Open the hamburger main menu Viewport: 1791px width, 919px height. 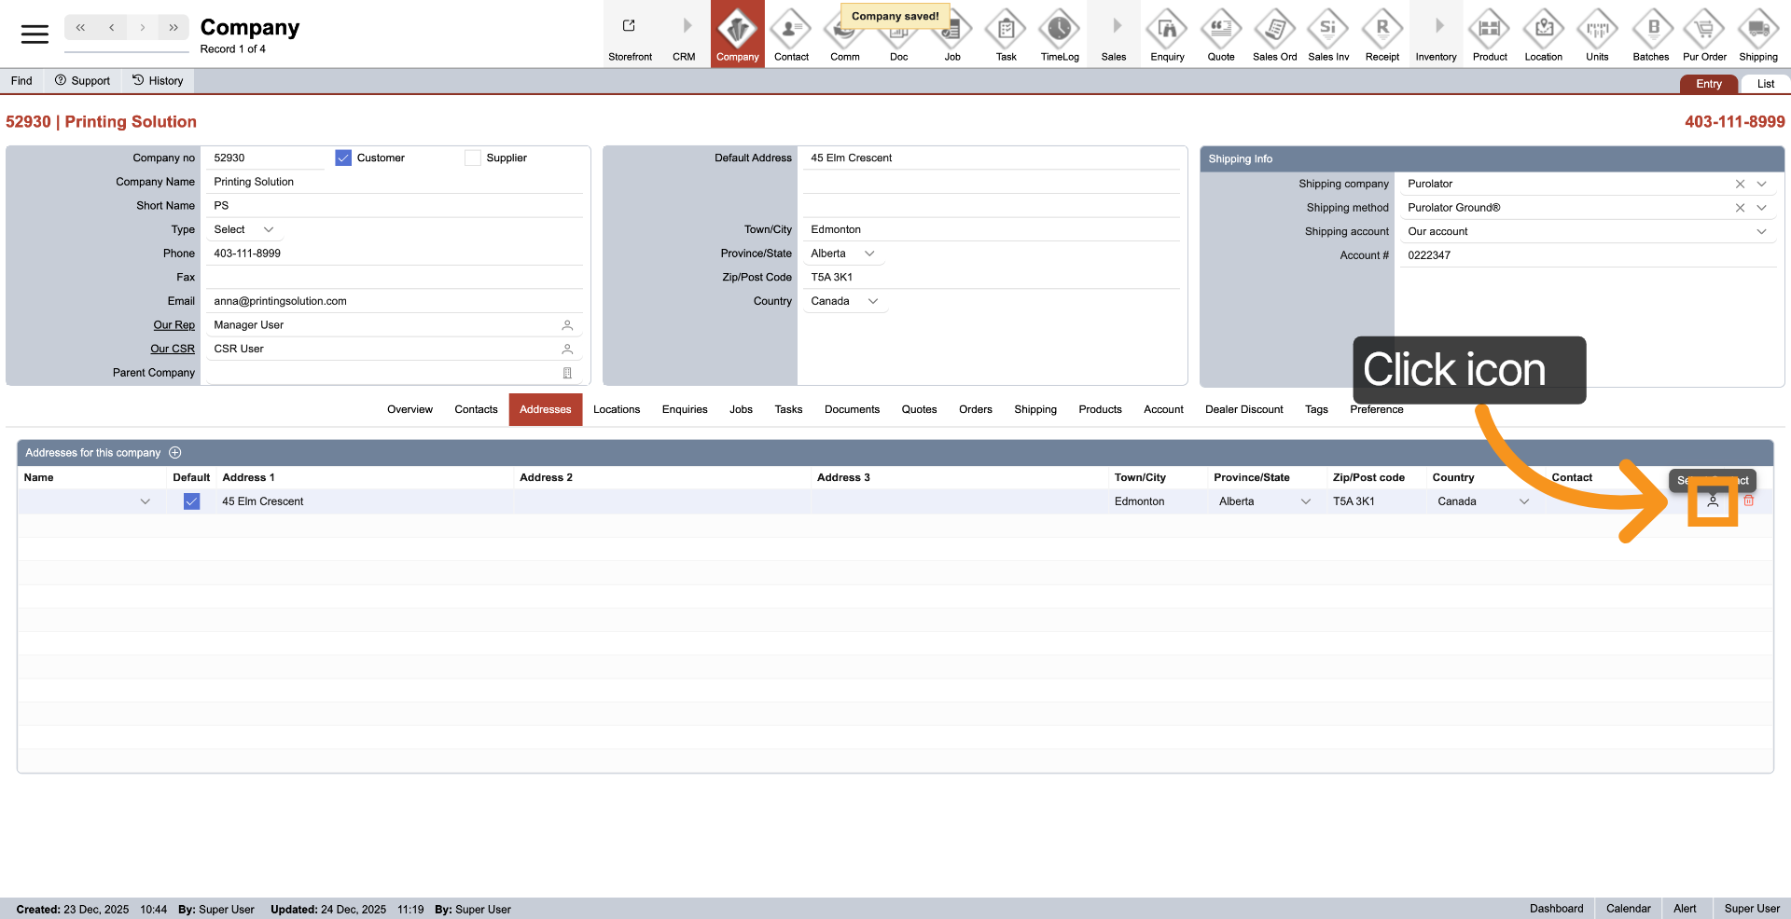(x=35, y=34)
